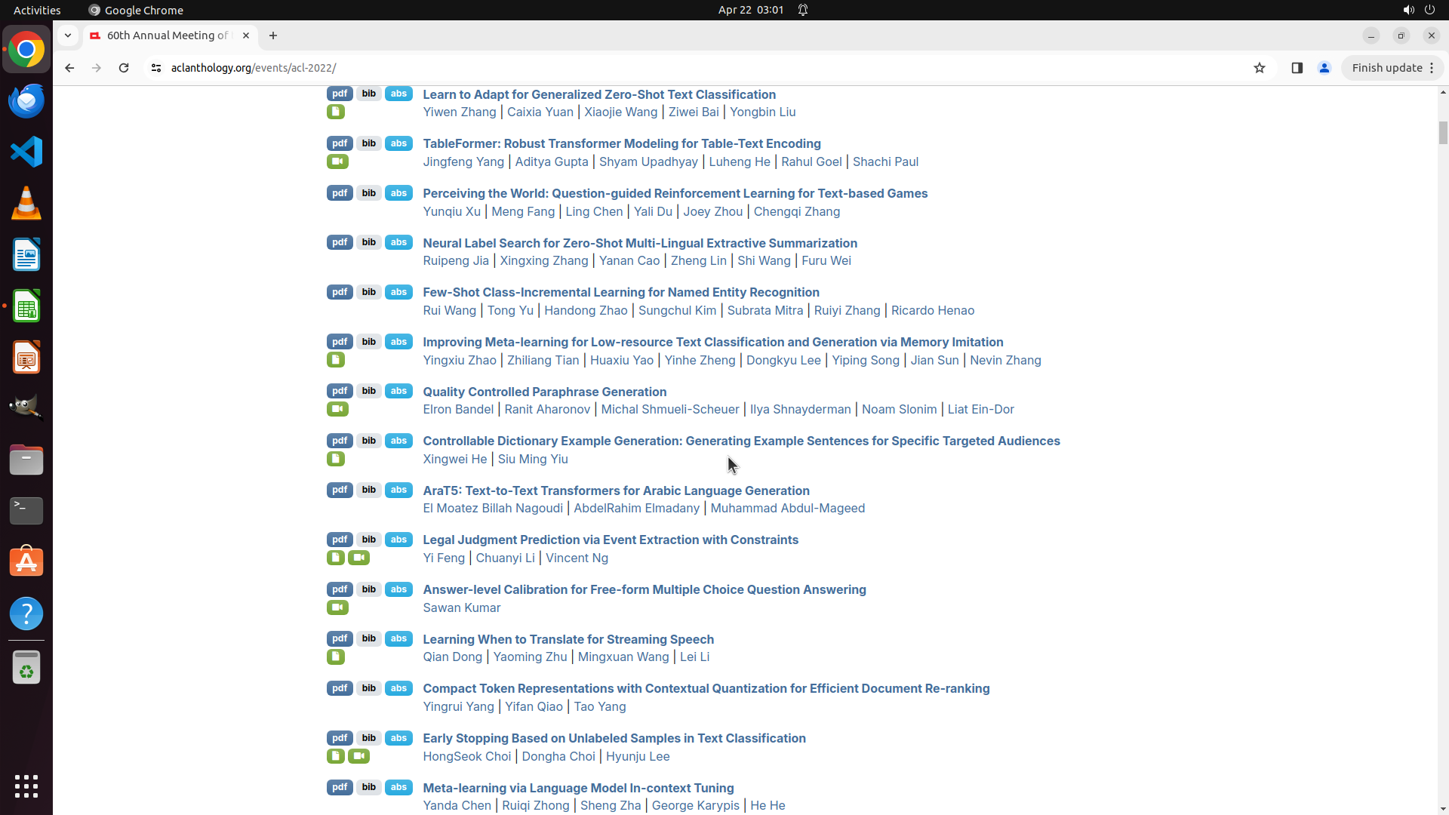Toggle abs for Neural Label Search paper
The image size is (1449, 815).
(398, 242)
